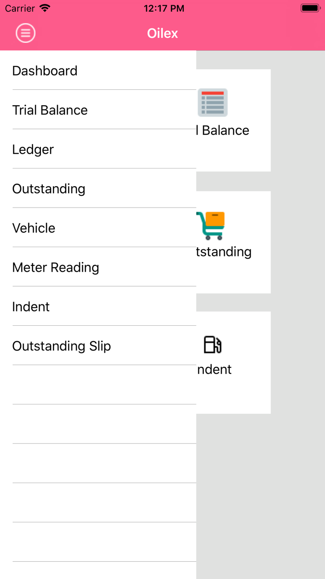
Task: Open Outstanding Slip menu item
Action: click(x=62, y=346)
